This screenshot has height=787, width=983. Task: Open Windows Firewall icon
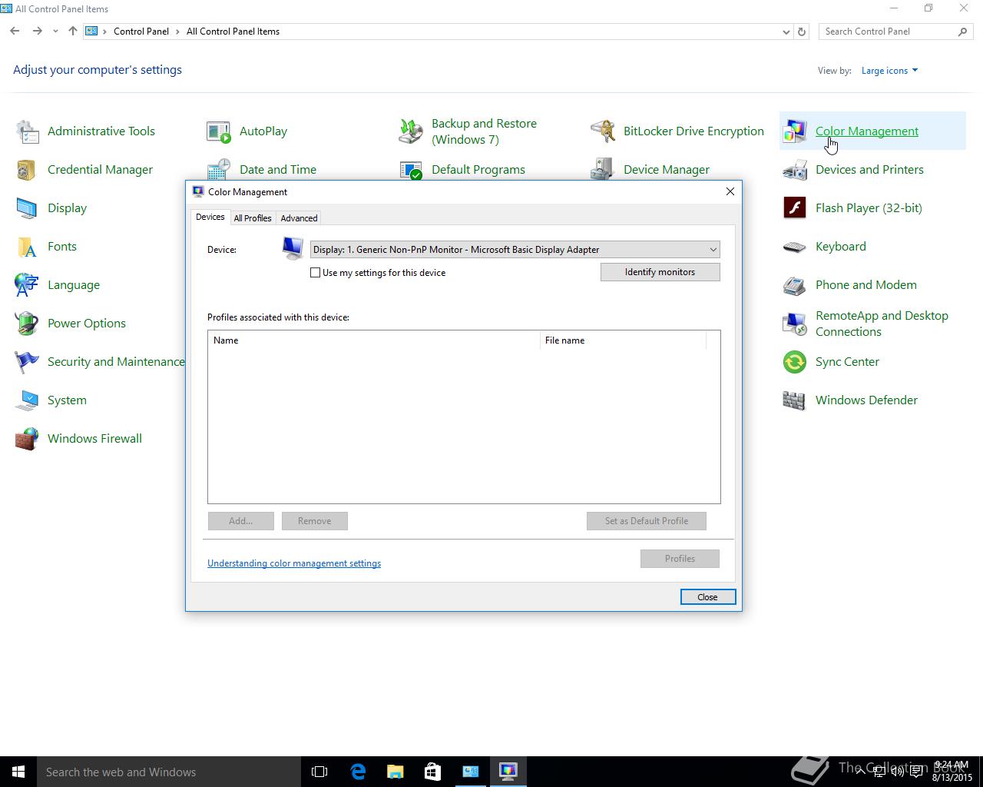point(27,439)
